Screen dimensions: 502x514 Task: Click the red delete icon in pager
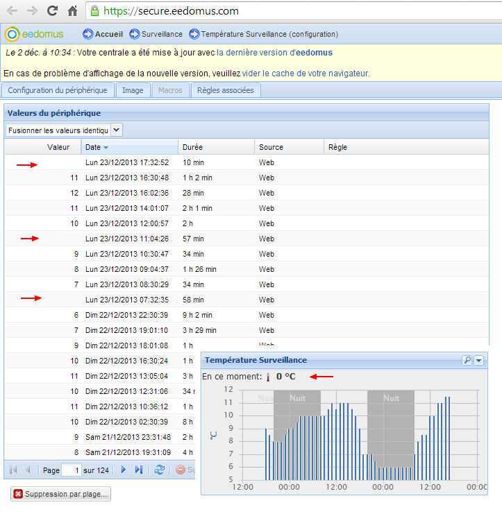(181, 470)
